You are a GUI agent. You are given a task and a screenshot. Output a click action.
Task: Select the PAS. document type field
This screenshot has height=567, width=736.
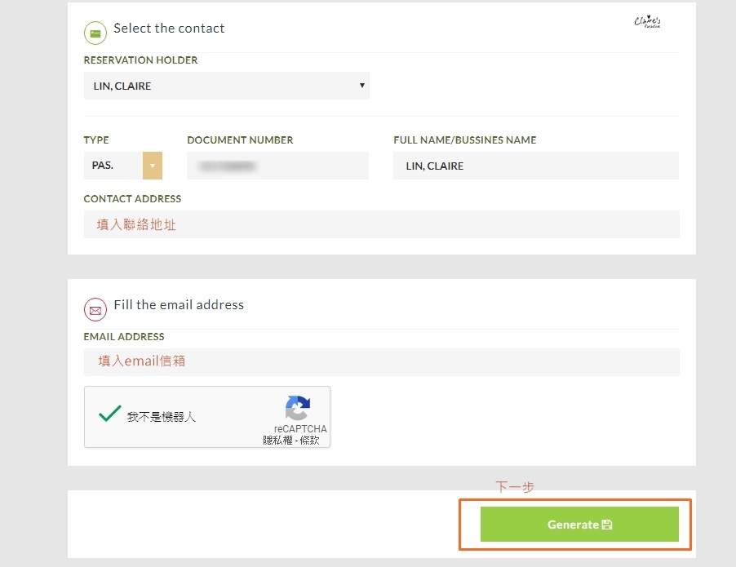click(113, 166)
